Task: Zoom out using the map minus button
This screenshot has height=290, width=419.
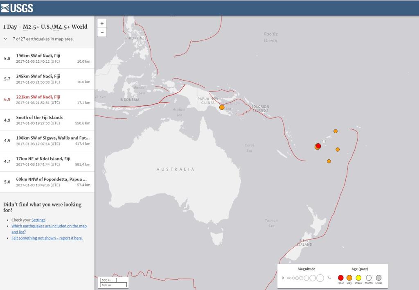Action: click(102, 32)
